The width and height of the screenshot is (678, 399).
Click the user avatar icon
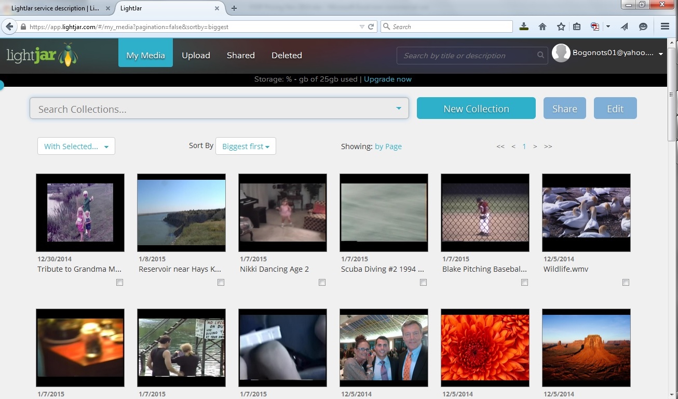[x=561, y=53]
